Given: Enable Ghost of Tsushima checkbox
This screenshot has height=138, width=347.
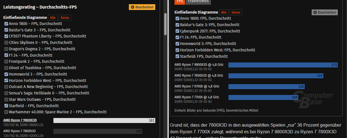Looking at the screenshot, I should (x=6, y=68).
